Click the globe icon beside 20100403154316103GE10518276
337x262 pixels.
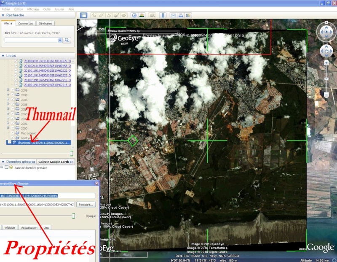[x=20, y=61]
